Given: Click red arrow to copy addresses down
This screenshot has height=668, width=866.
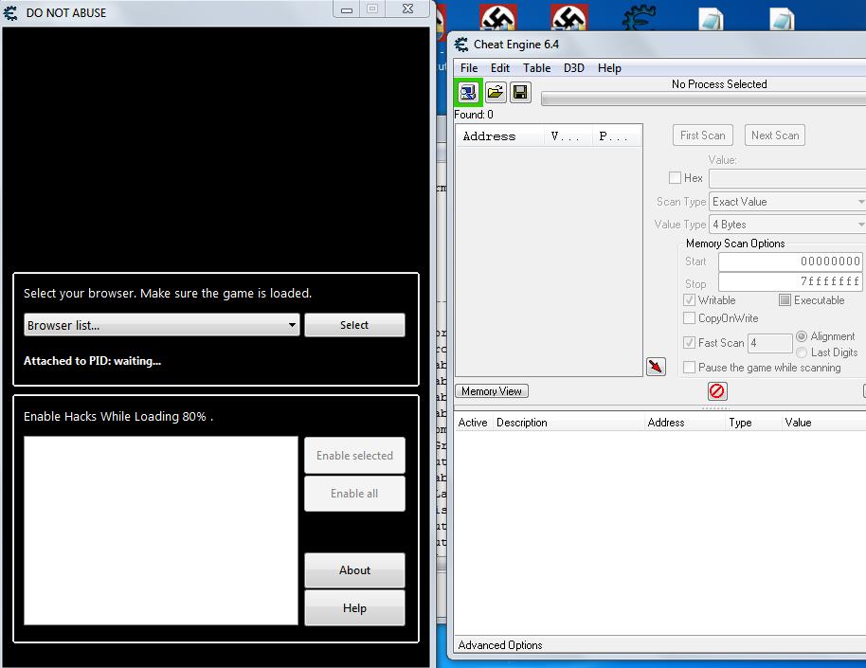Looking at the screenshot, I should 656,367.
